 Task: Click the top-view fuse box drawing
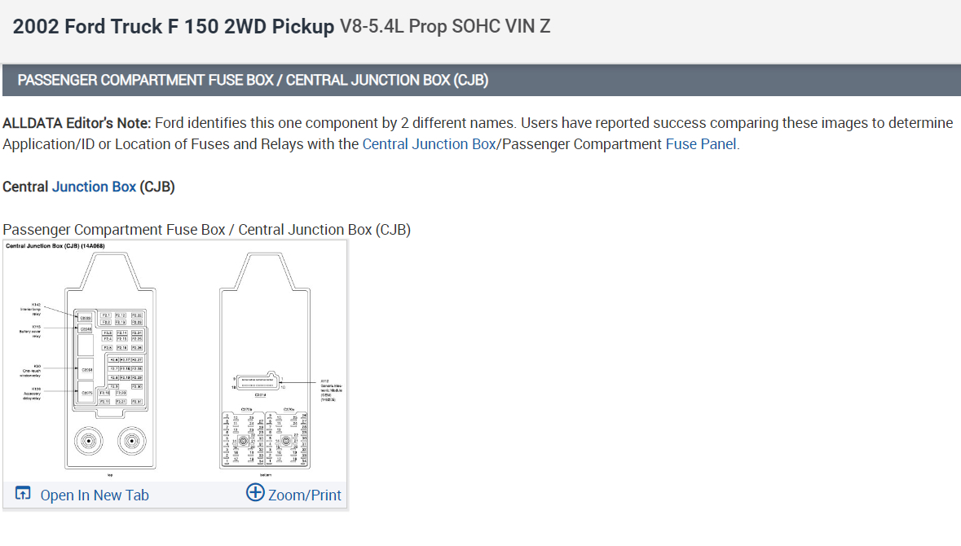(x=107, y=361)
